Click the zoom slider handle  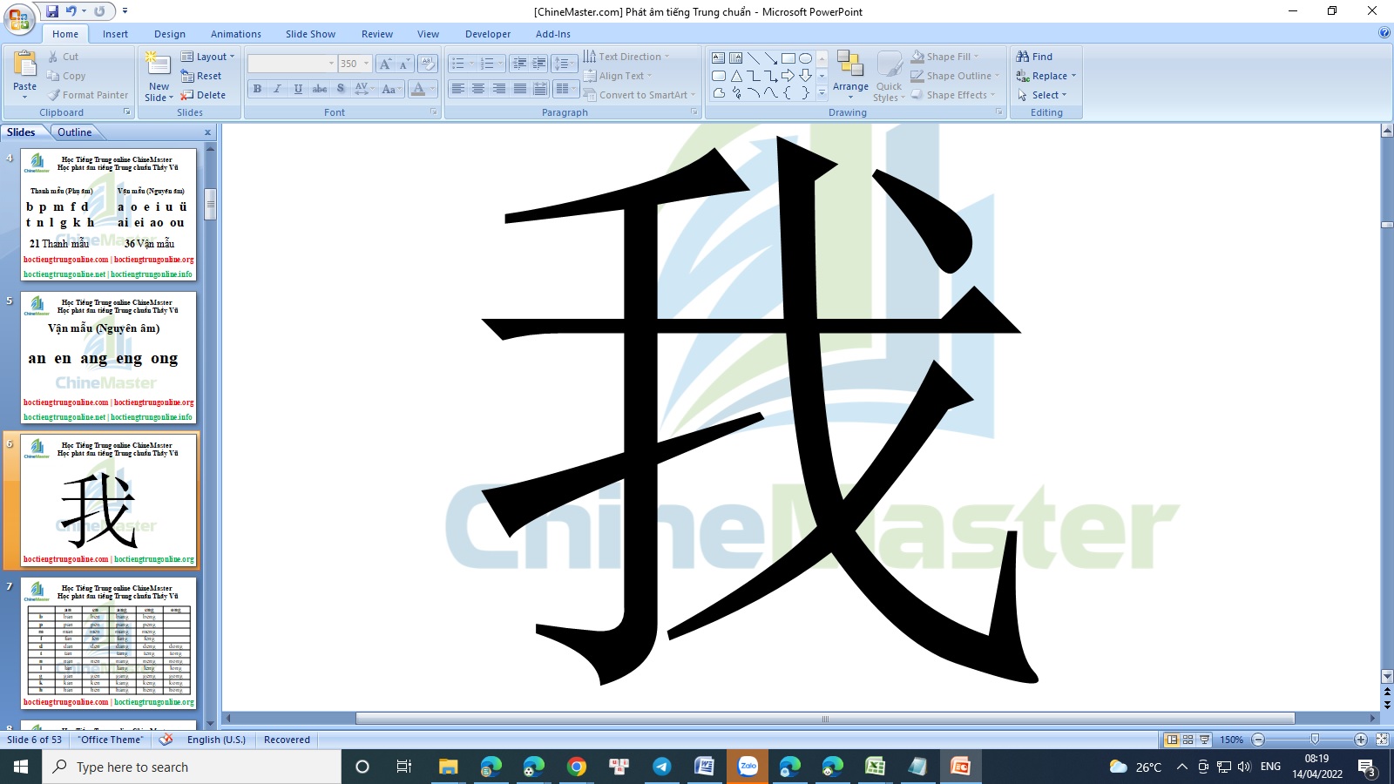tap(1315, 740)
